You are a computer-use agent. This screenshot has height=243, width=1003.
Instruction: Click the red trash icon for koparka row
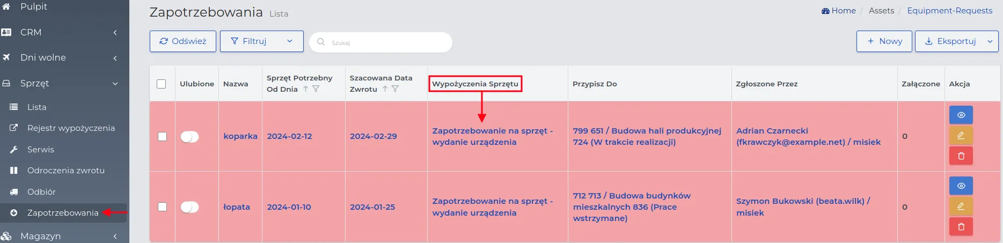[x=961, y=156]
